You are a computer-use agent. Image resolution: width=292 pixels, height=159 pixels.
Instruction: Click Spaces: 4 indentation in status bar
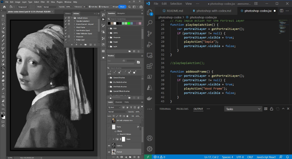227,157
